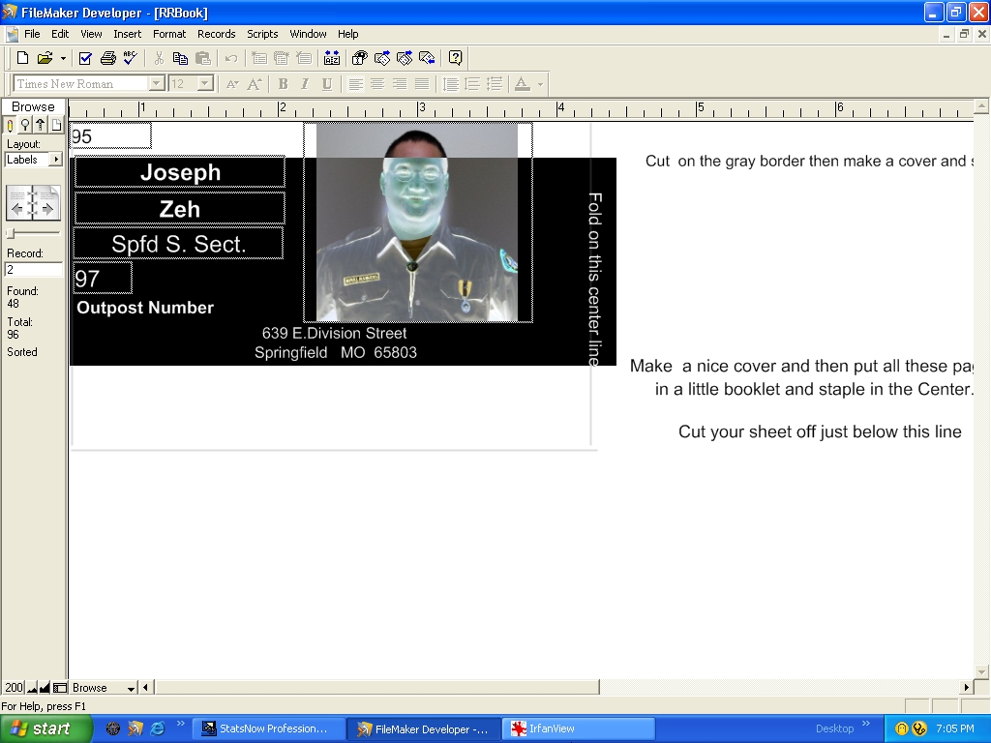Click the checkmark icon in main toolbar

click(85, 58)
